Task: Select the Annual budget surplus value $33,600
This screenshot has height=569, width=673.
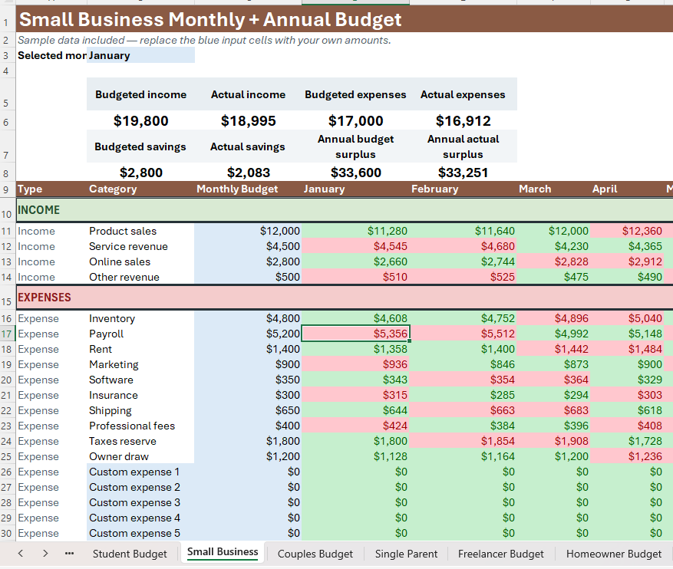Action: coord(355,173)
